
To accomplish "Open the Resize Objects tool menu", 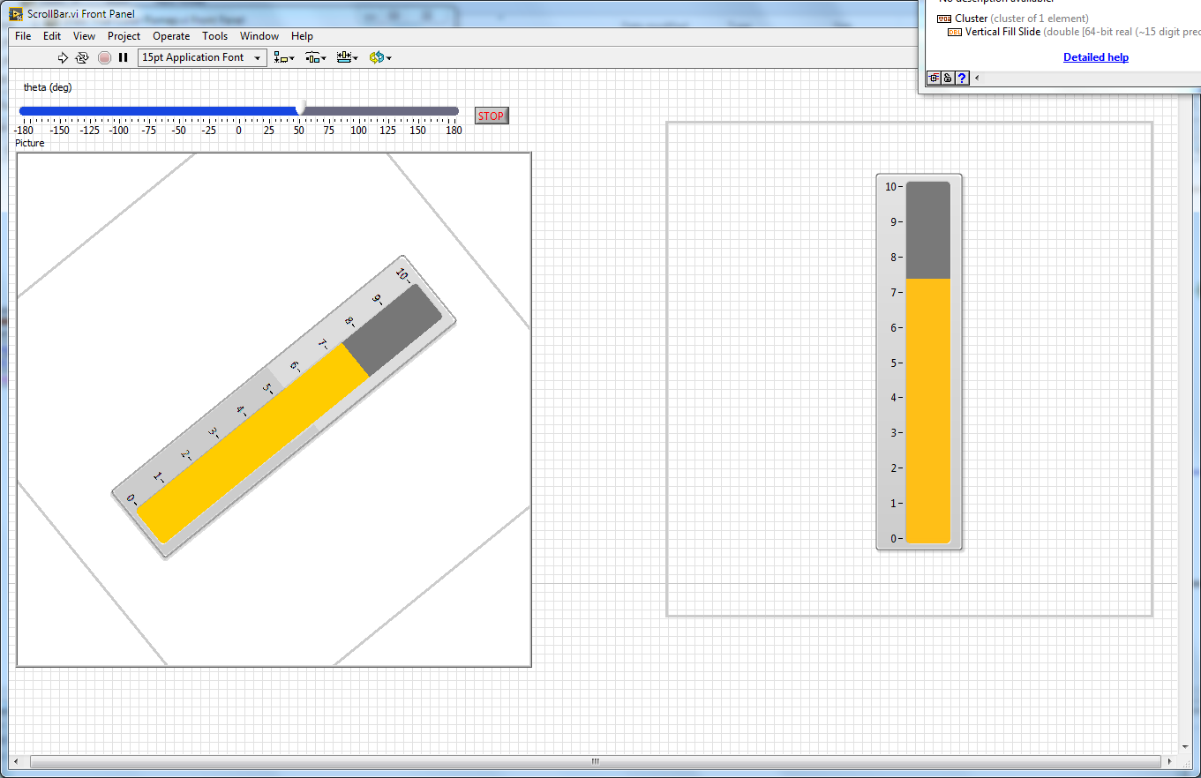I will coord(348,57).
